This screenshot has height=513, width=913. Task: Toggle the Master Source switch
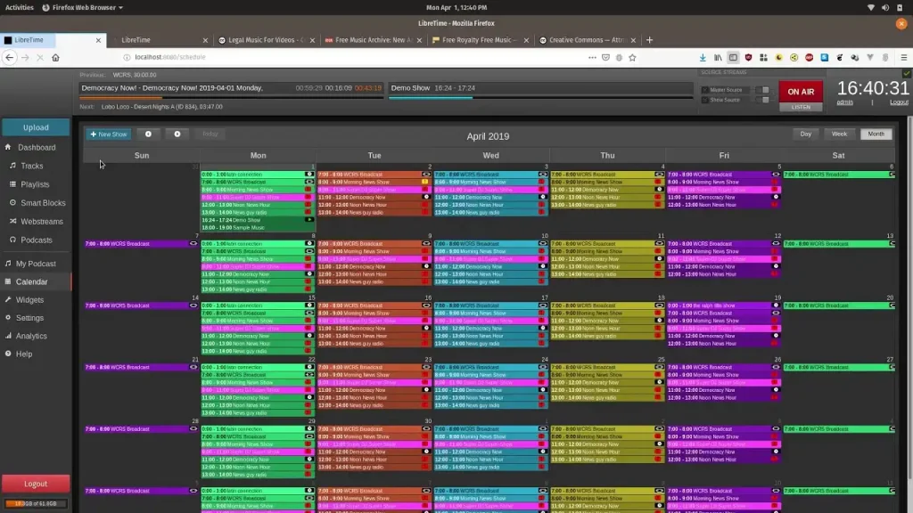[762, 90]
